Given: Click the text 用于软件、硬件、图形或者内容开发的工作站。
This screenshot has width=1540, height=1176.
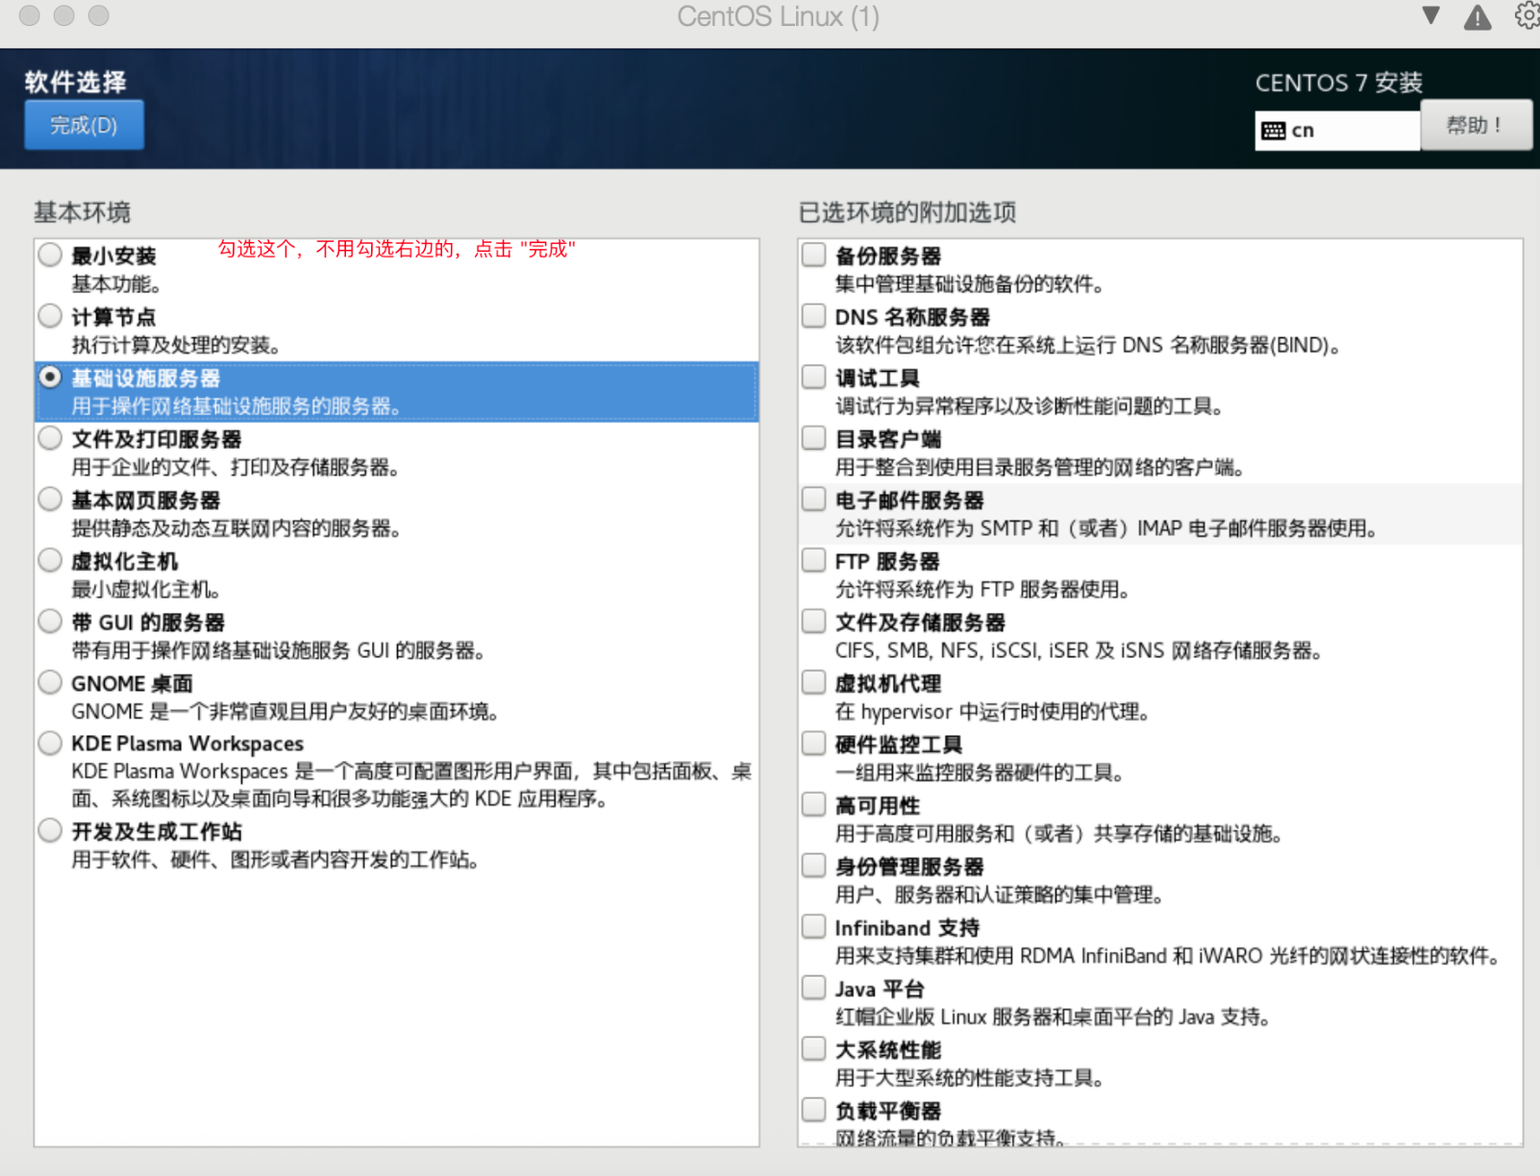Looking at the screenshot, I should 275,860.
